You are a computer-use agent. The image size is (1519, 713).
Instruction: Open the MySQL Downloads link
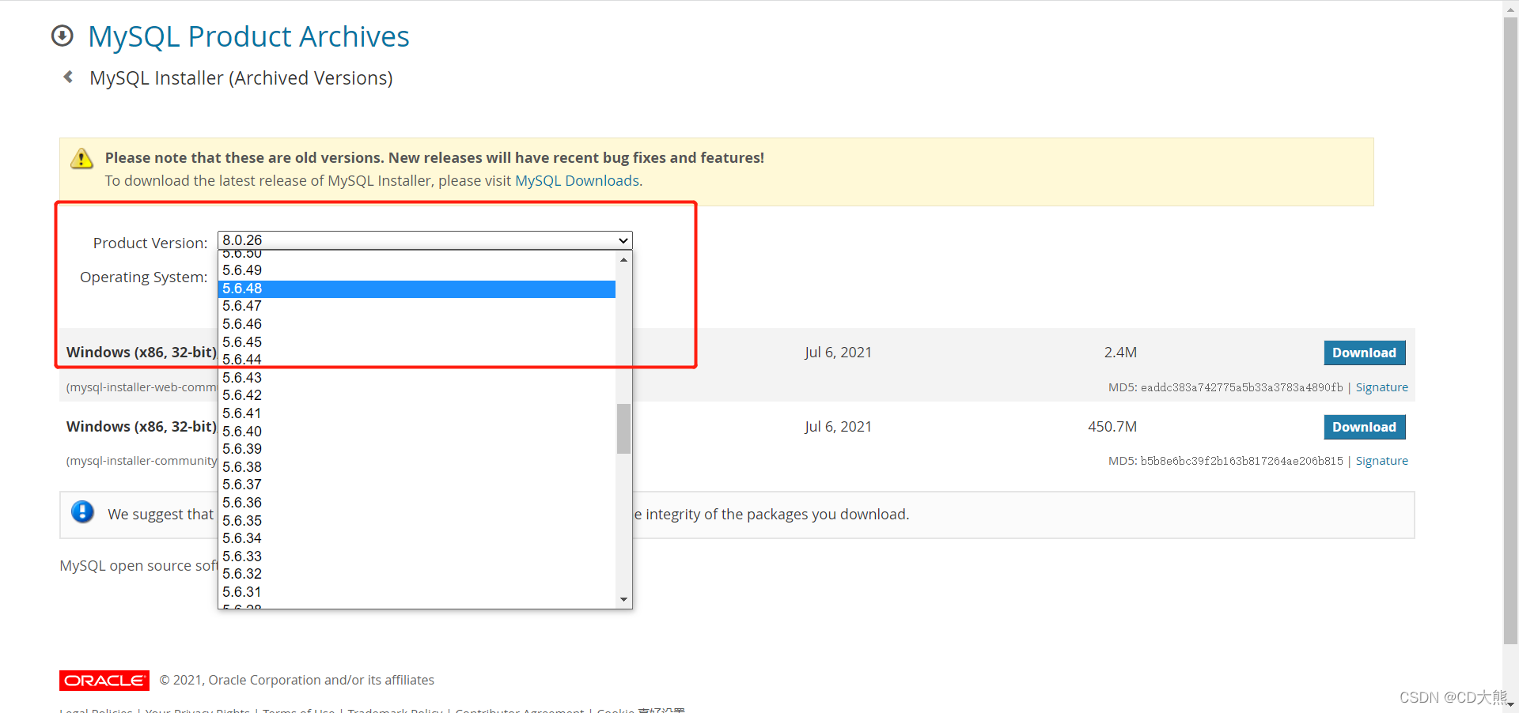pos(577,181)
